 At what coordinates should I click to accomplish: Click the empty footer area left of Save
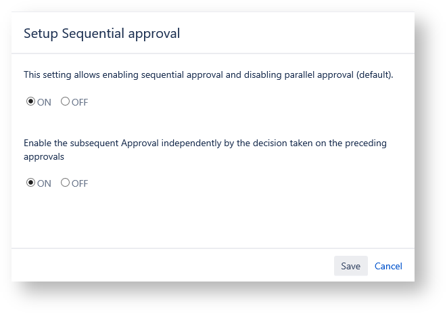click(169, 266)
